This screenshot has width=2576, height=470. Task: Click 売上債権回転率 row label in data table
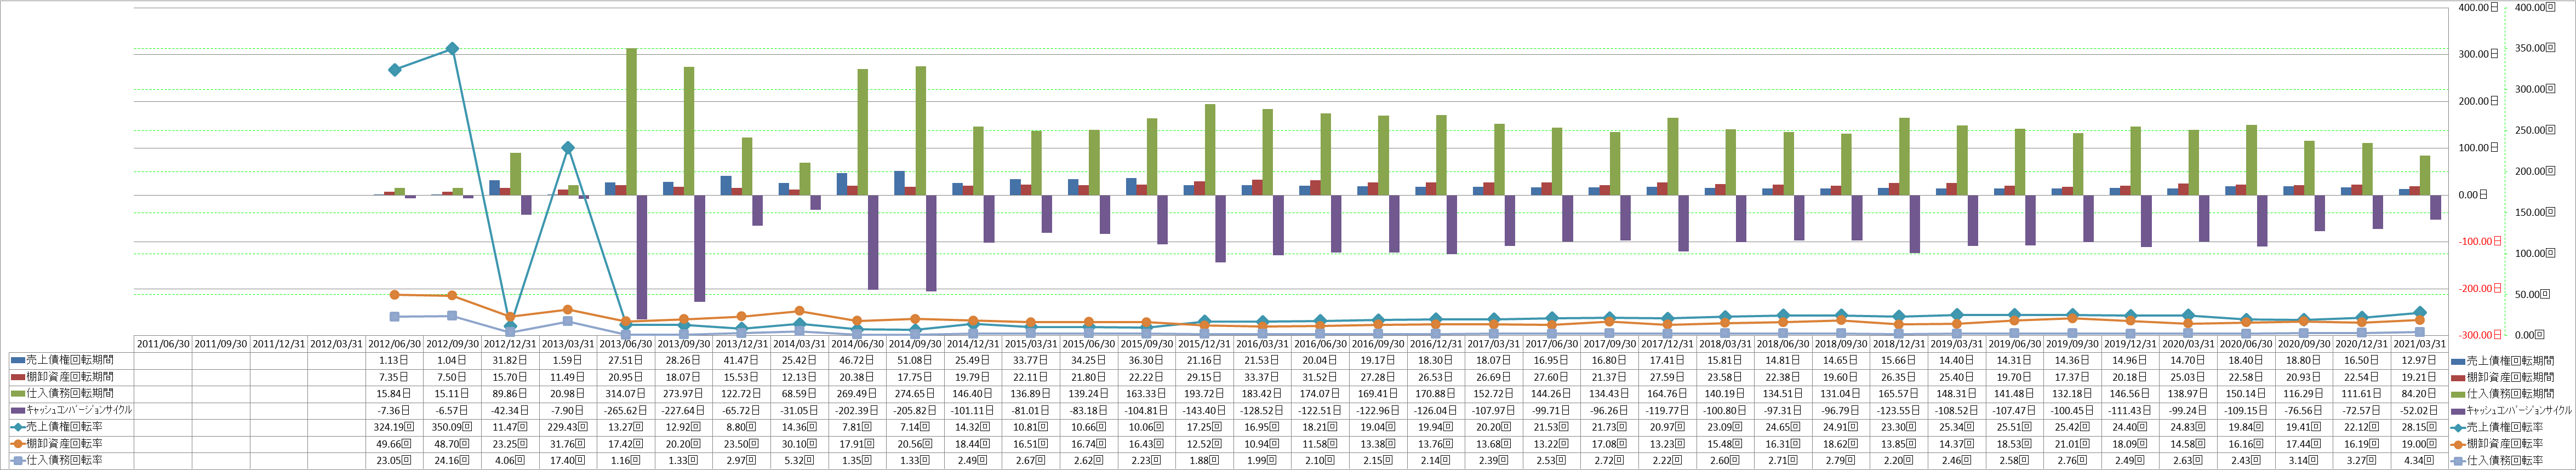(x=63, y=427)
